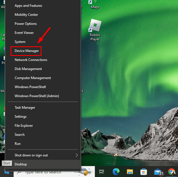Image resolution: width=178 pixels, height=177 pixels.
Task: Open Mobility Center from the menu
Action: tap(43, 15)
